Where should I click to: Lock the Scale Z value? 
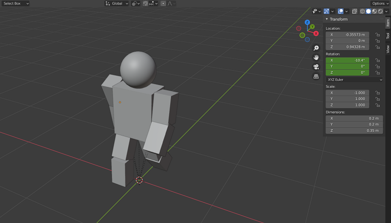[377, 105]
